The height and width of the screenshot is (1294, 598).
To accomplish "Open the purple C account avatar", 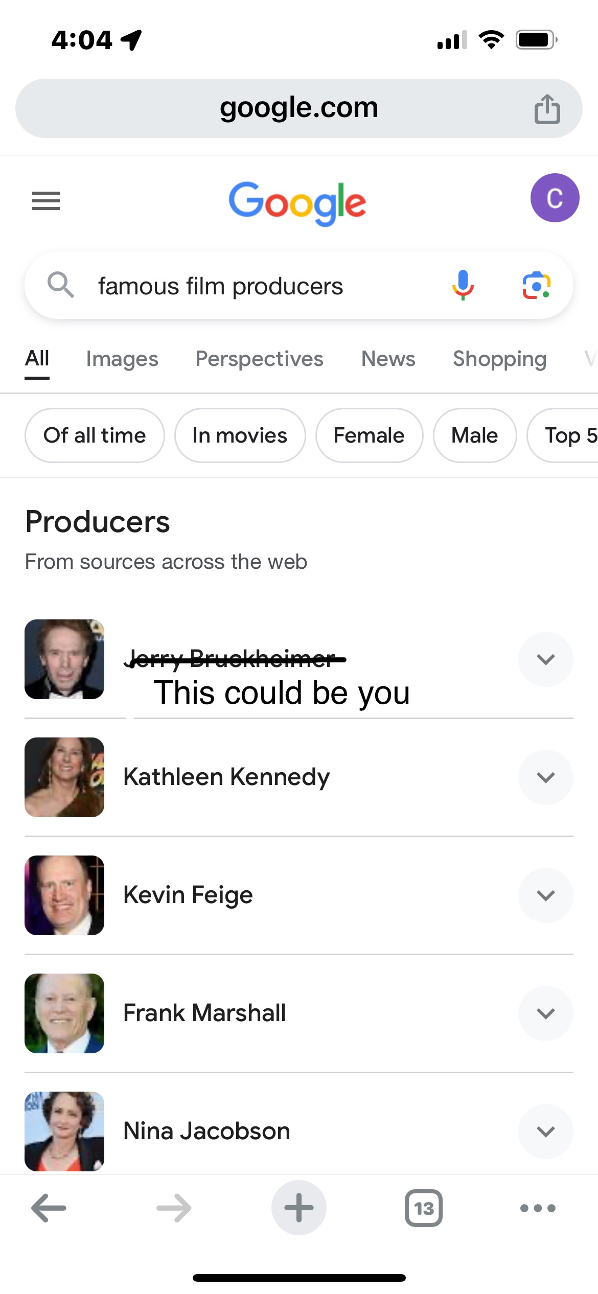I will point(555,198).
